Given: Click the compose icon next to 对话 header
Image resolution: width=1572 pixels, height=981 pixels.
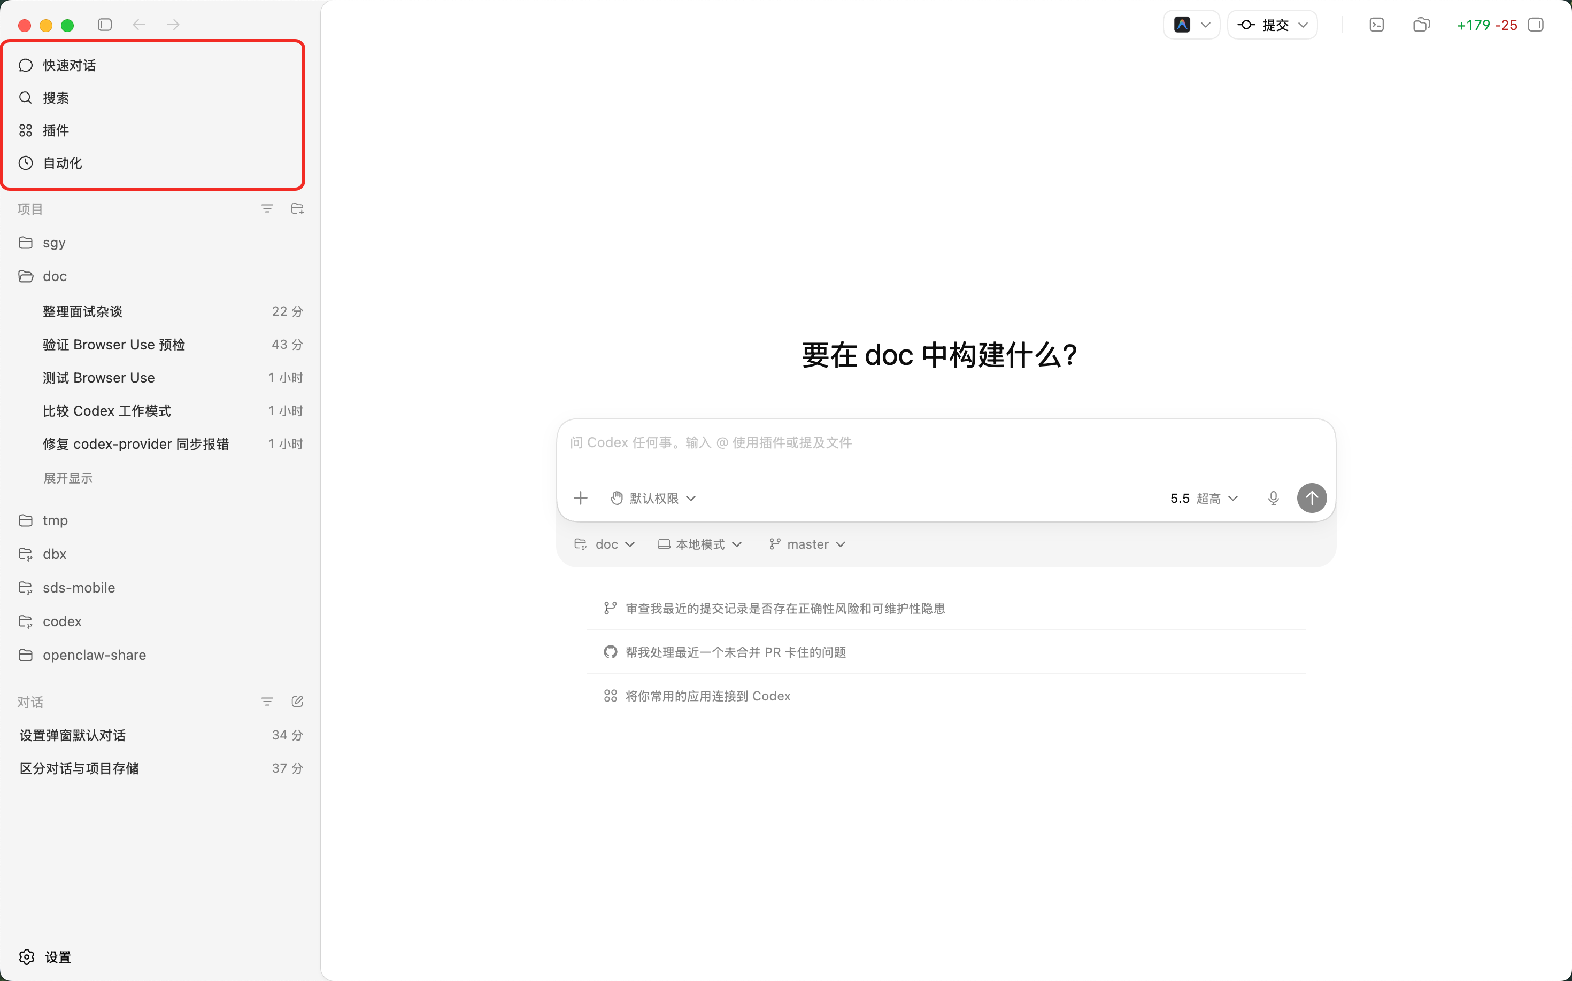Looking at the screenshot, I should 297,702.
